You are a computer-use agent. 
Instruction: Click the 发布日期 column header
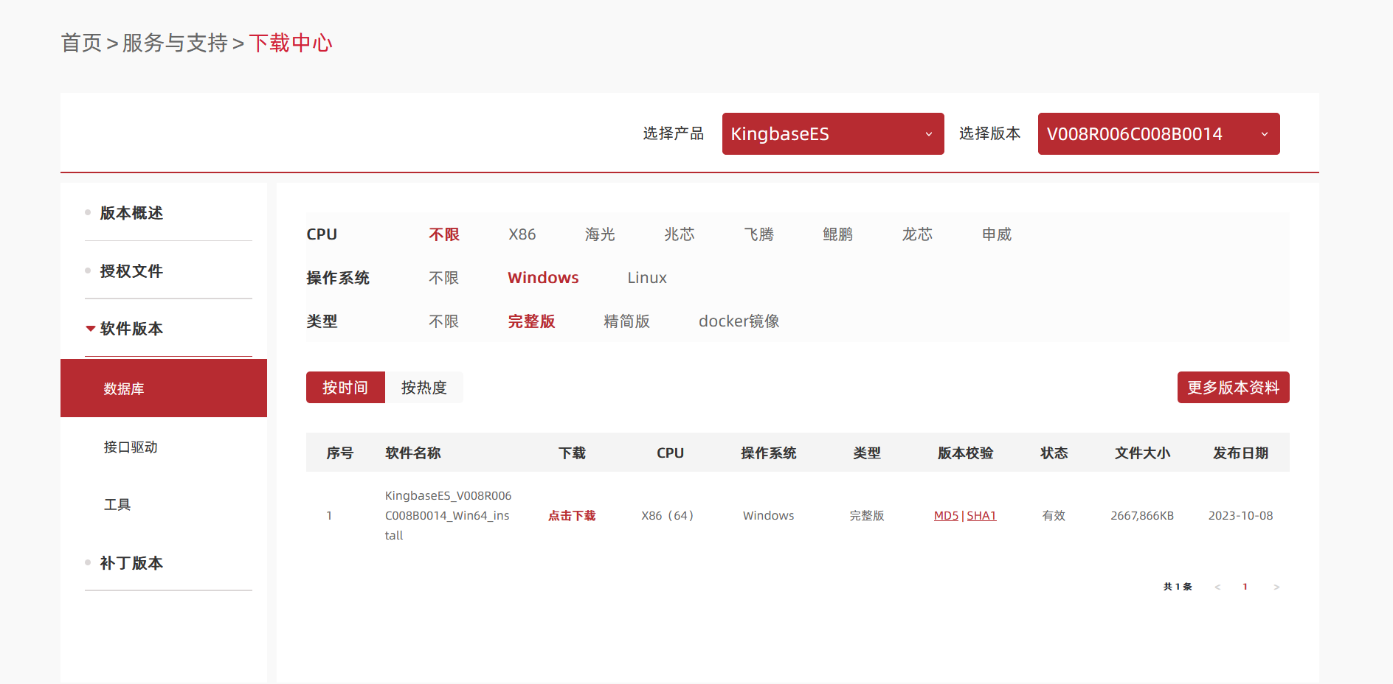(1241, 453)
